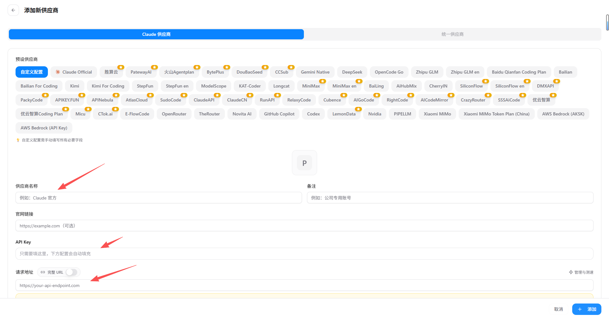The height and width of the screenshot is (320, 609).
Task: Pick OpenCode Go preset
Action: click(389, 72)
